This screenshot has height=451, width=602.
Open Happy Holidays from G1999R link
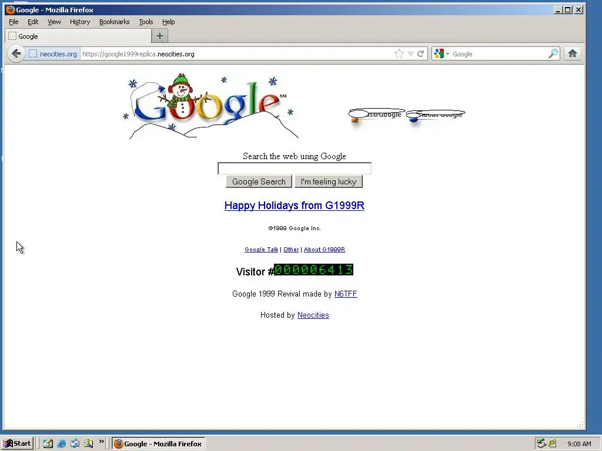pos(295,206)
